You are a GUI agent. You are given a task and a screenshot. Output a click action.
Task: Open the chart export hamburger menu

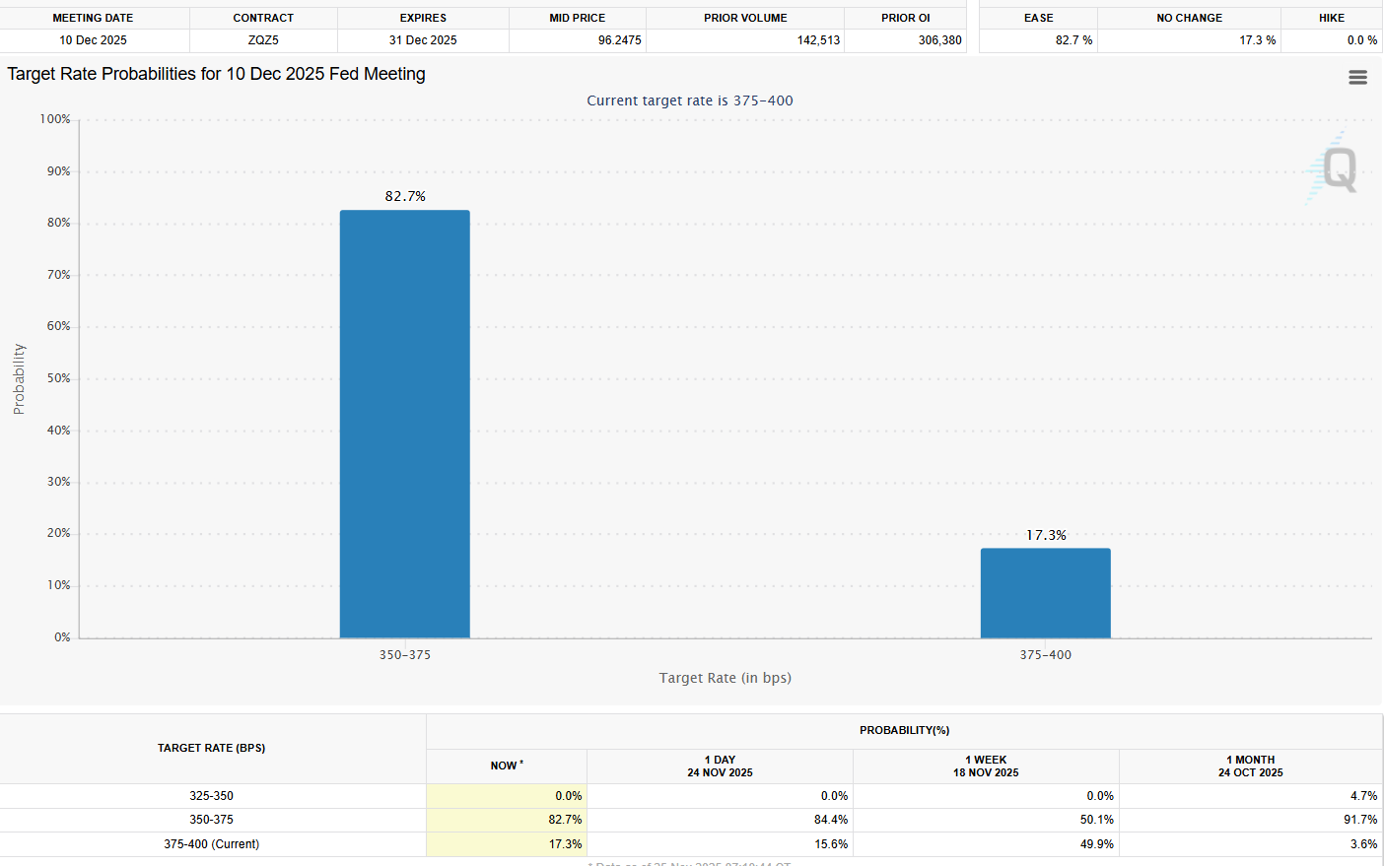coord(1357,76)
